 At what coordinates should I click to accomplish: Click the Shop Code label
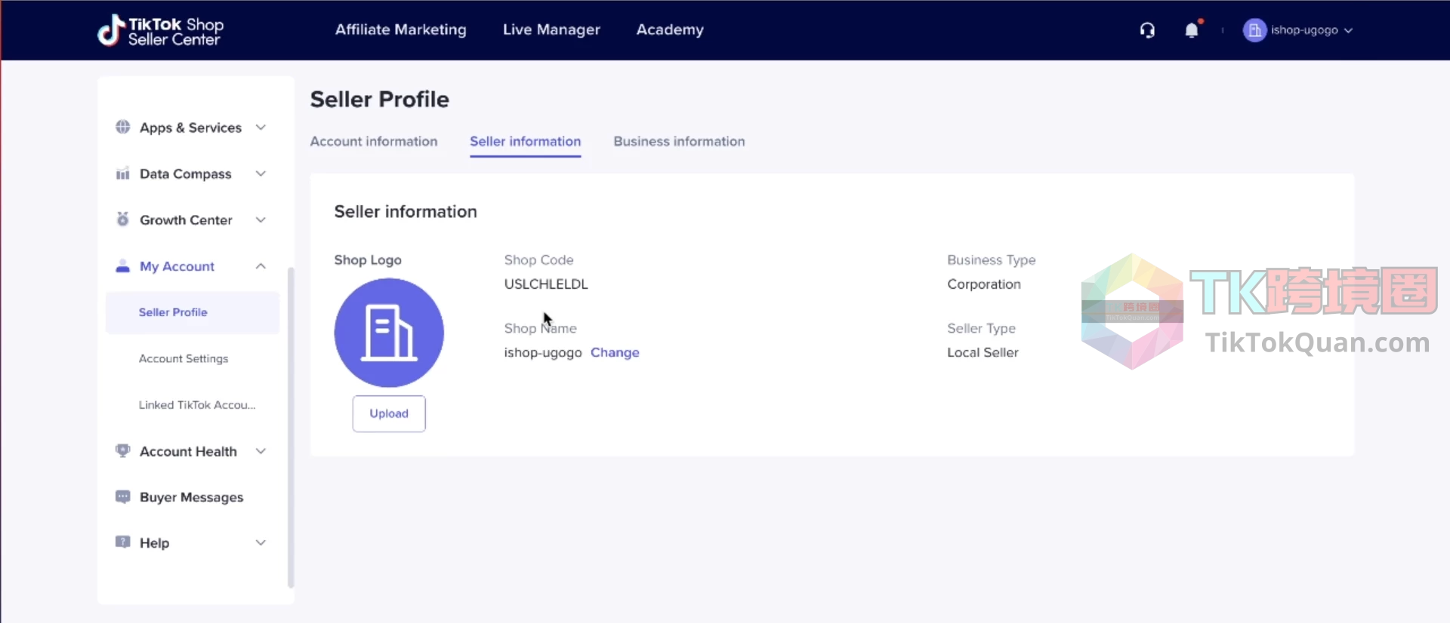tap(539, 259)
